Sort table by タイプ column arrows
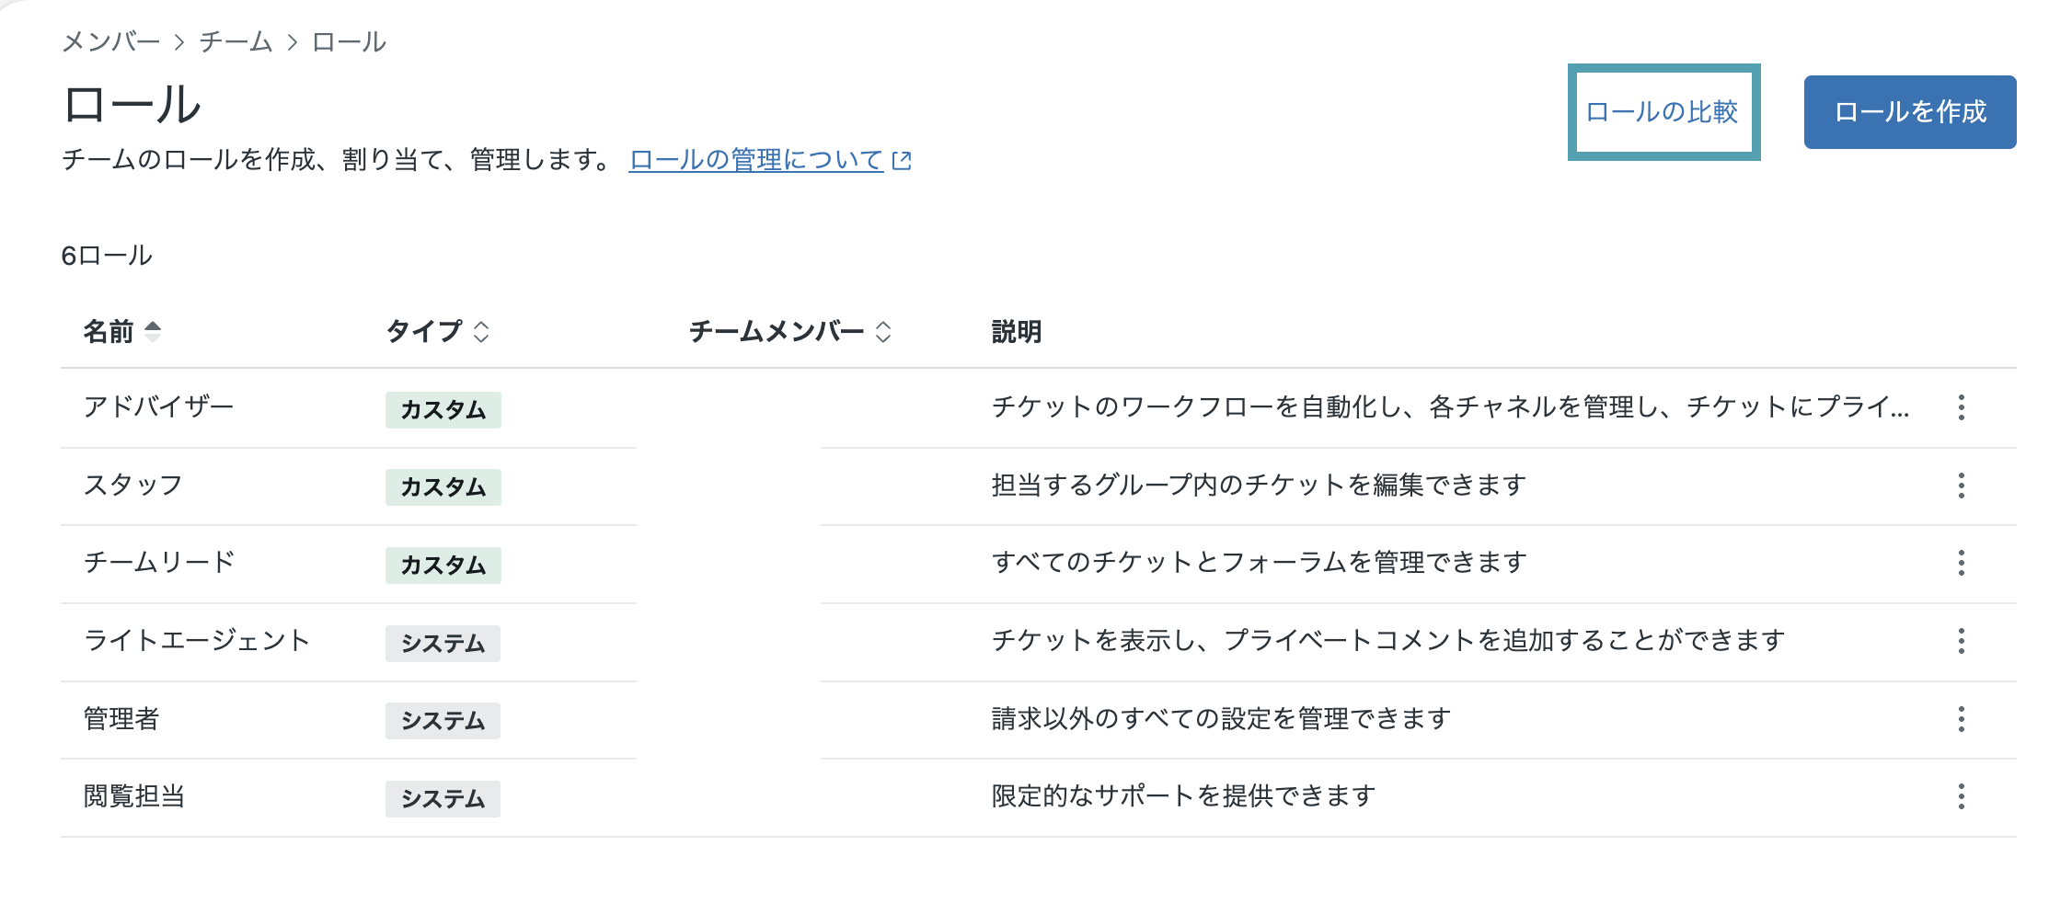 [x=481, y=332]
